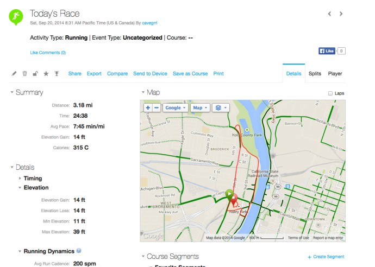Go to previous activity arrow

pos(328,14)
